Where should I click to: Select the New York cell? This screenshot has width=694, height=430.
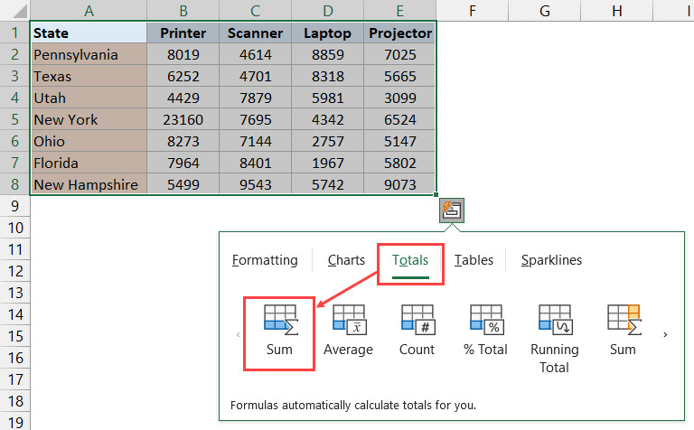[x=89, y=119]
